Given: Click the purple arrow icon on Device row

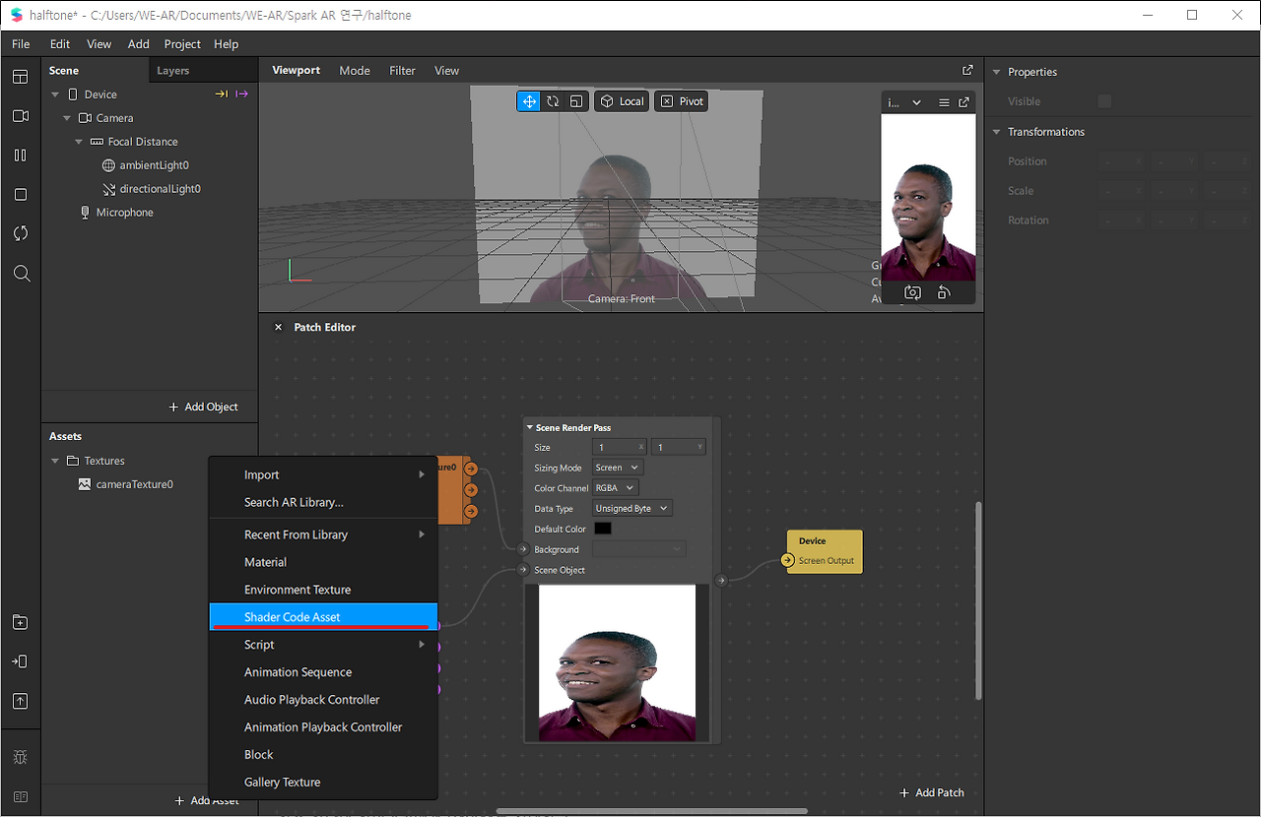Looking at the screenshot, I should point(241,94).
